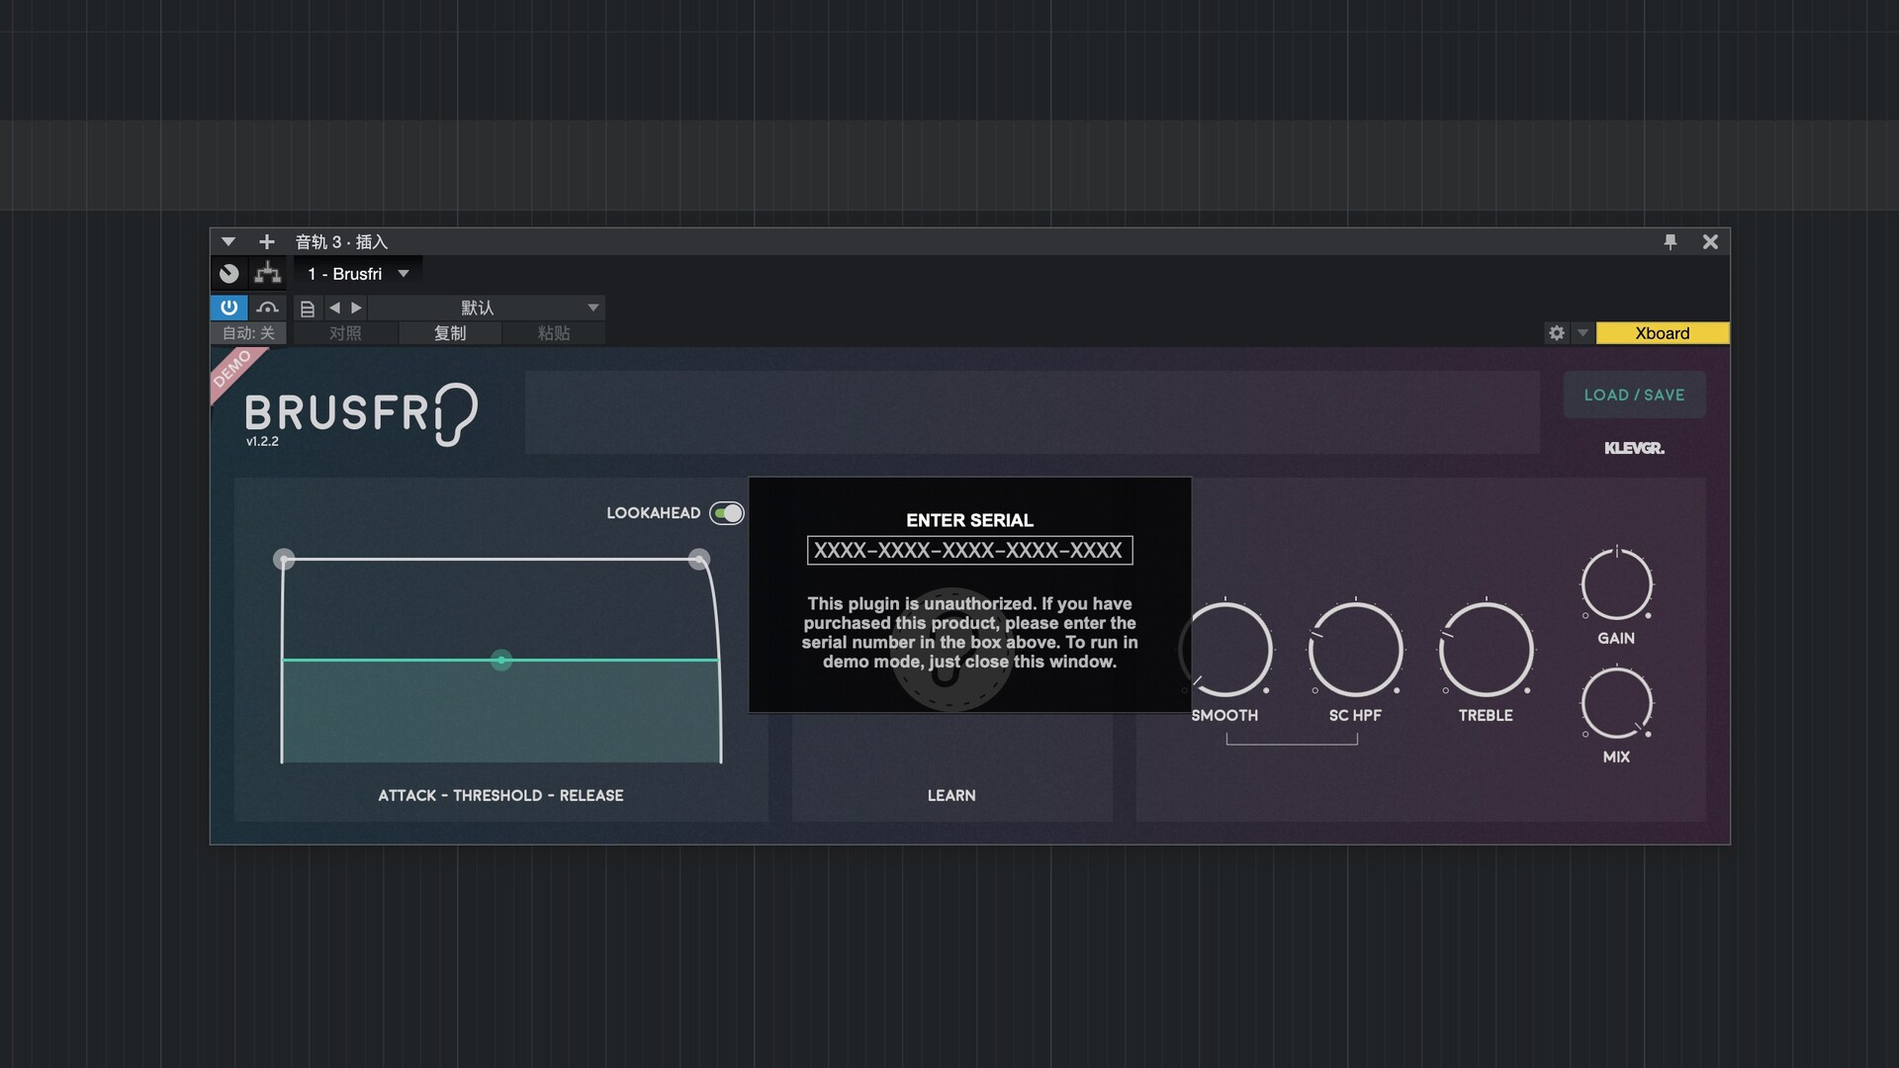Click the attack handle at envelope left
Viewport: 1899px width, 1068px height.
click(x=284, y=560)
